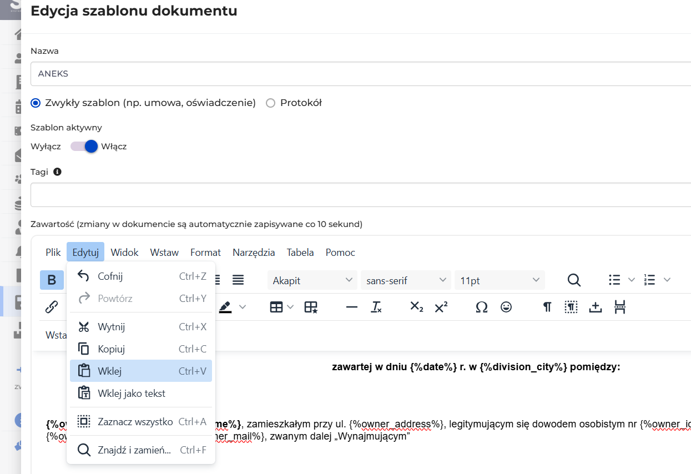Viewport: 691px width, 474px height.
Task: Open the Pomoc menu
Action: pos(340,253)
